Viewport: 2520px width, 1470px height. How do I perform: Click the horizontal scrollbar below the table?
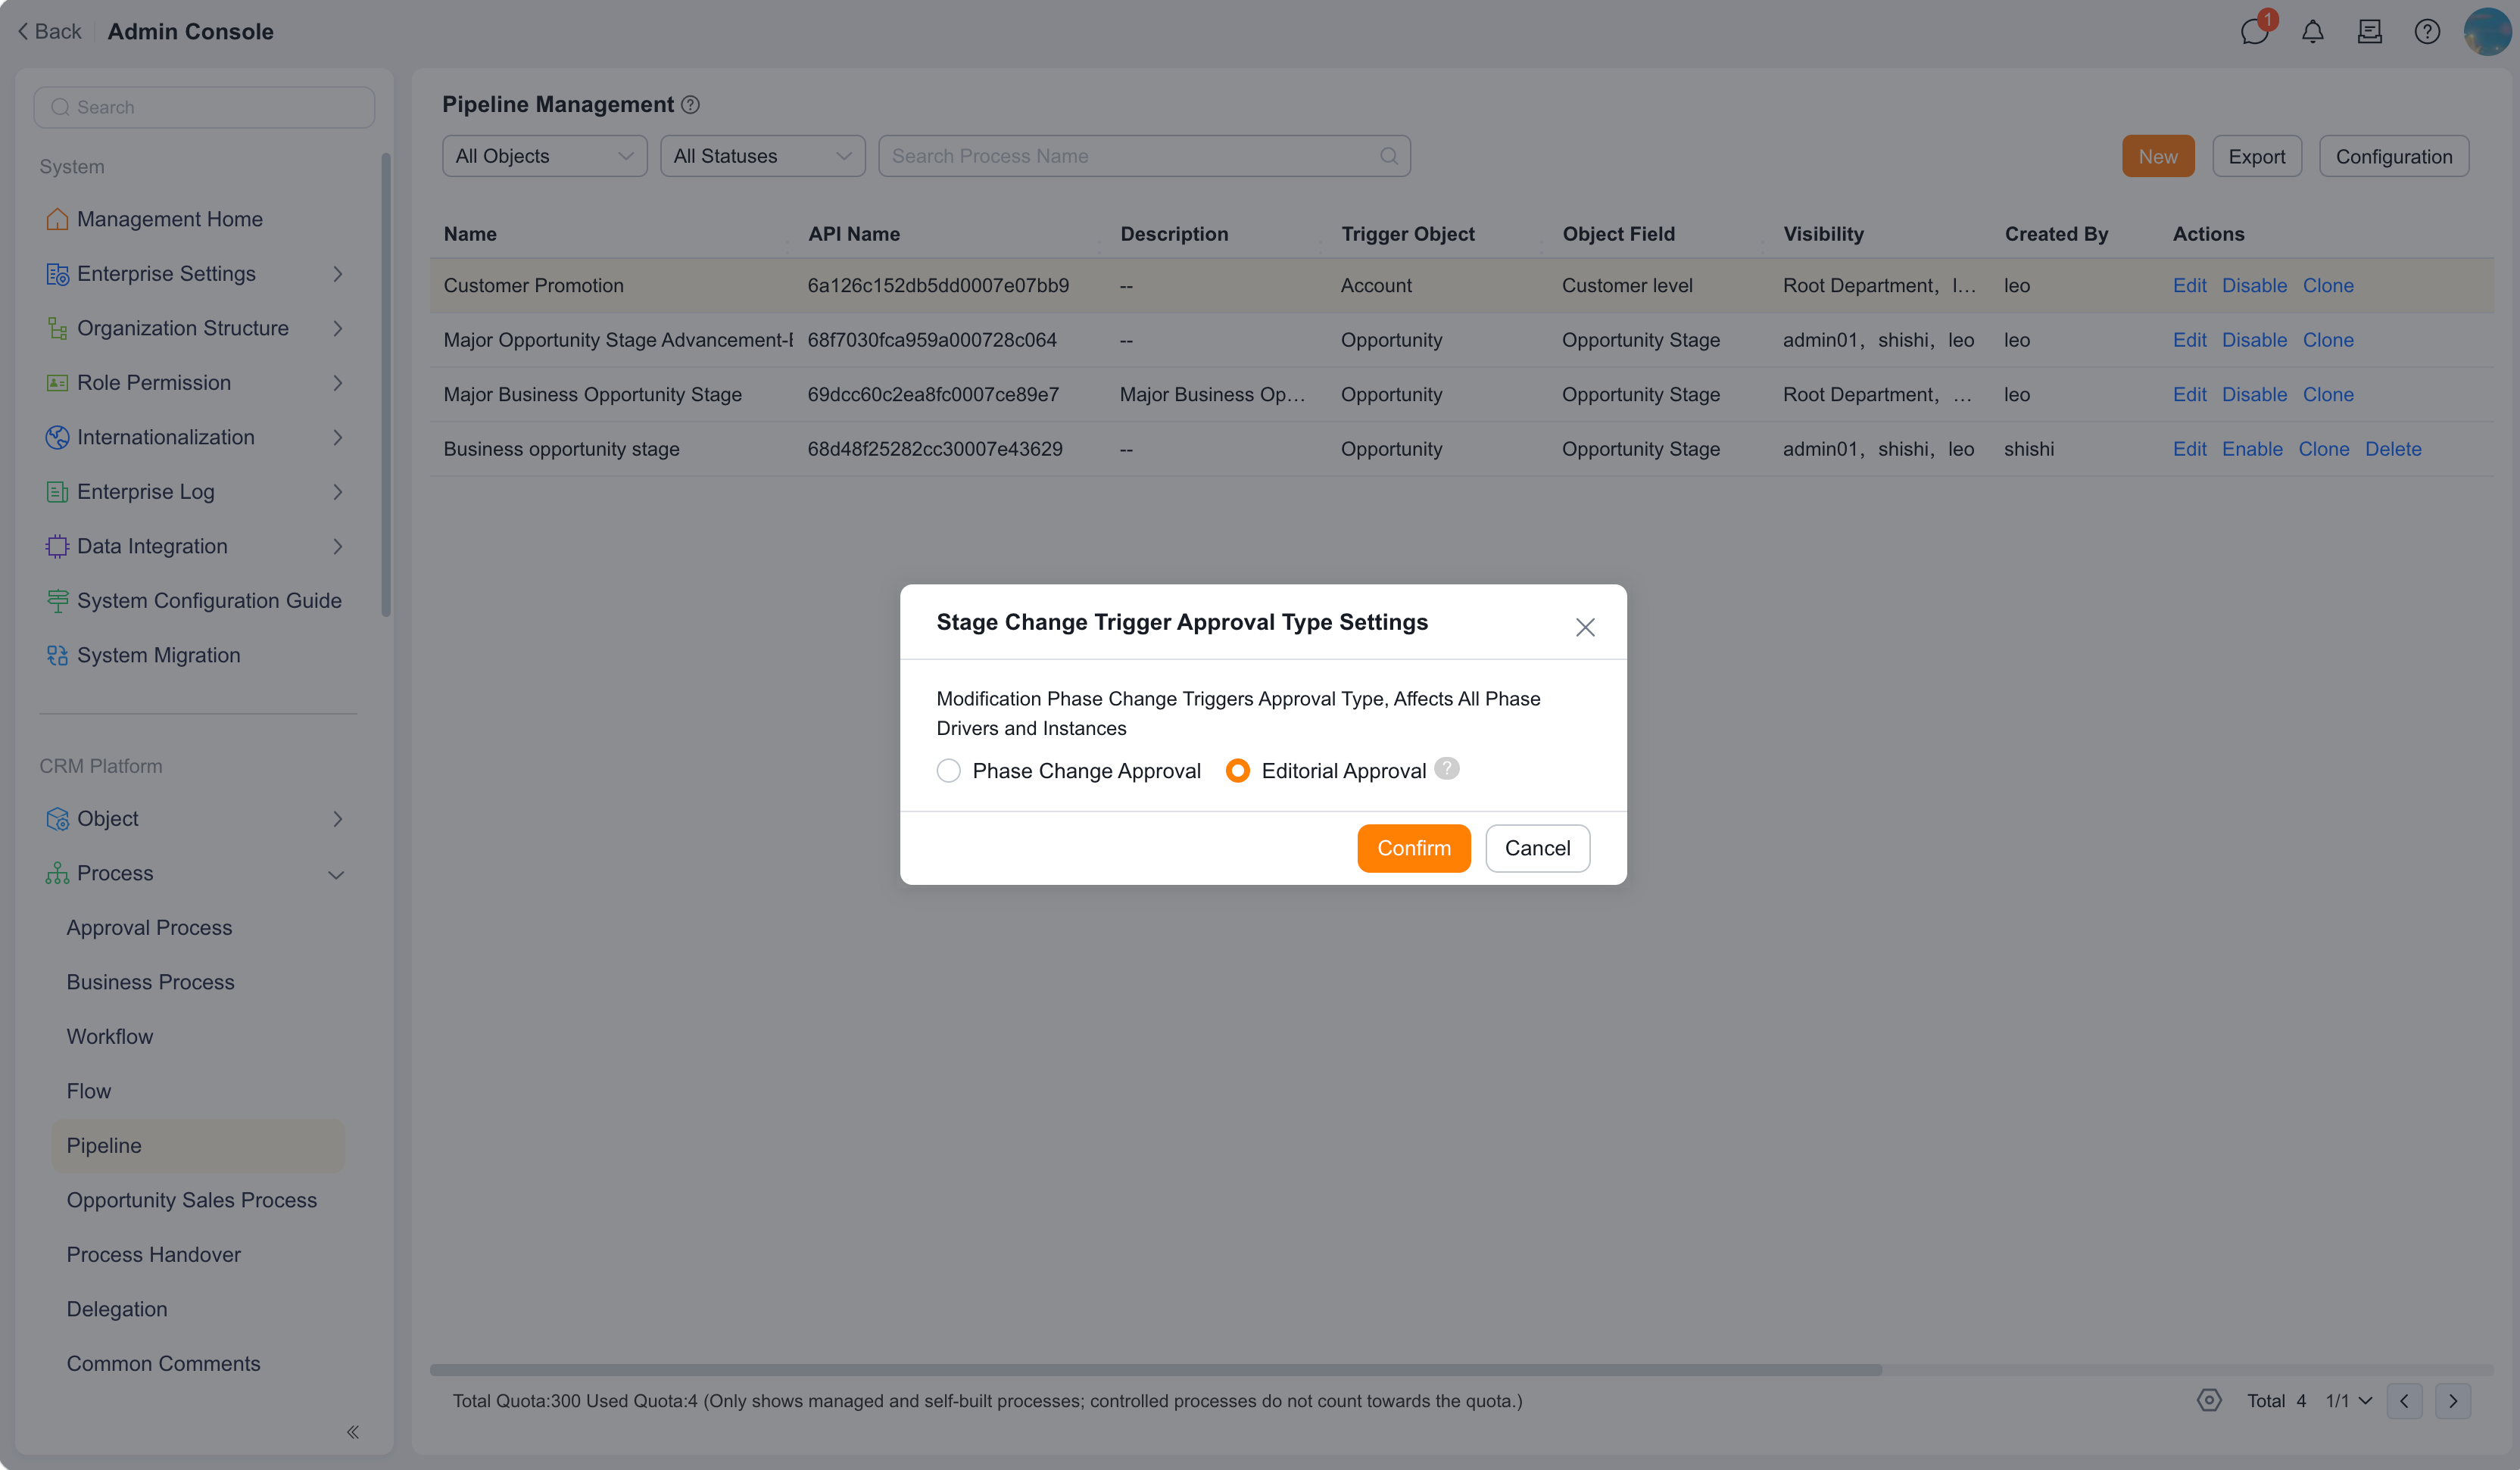pos(1156,1370)
